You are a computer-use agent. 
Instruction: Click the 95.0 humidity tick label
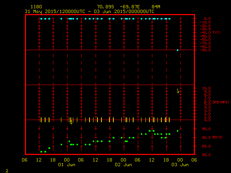[x=207, y=129]
